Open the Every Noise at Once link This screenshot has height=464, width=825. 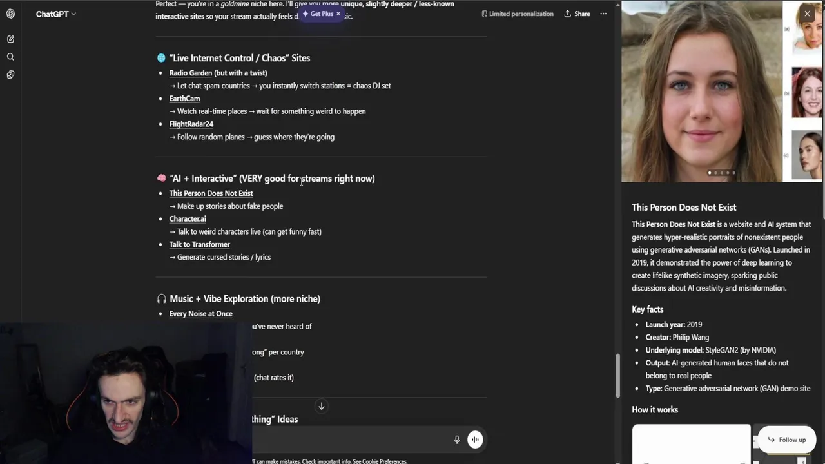pyautogui.click(x=200, y=314)
